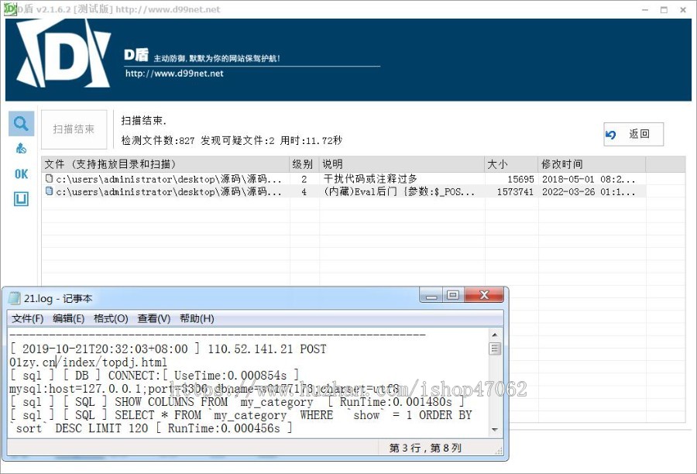Close the 21.log Notepad window

pyautogui.click(x=484, y=295)
